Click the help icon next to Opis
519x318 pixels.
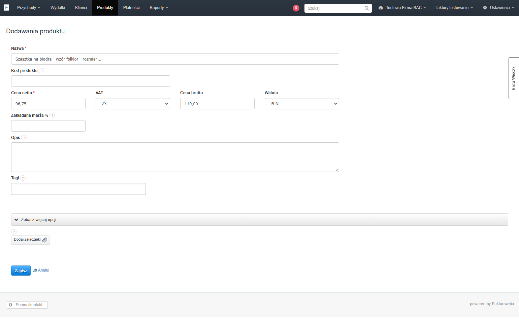click(24, 138)
